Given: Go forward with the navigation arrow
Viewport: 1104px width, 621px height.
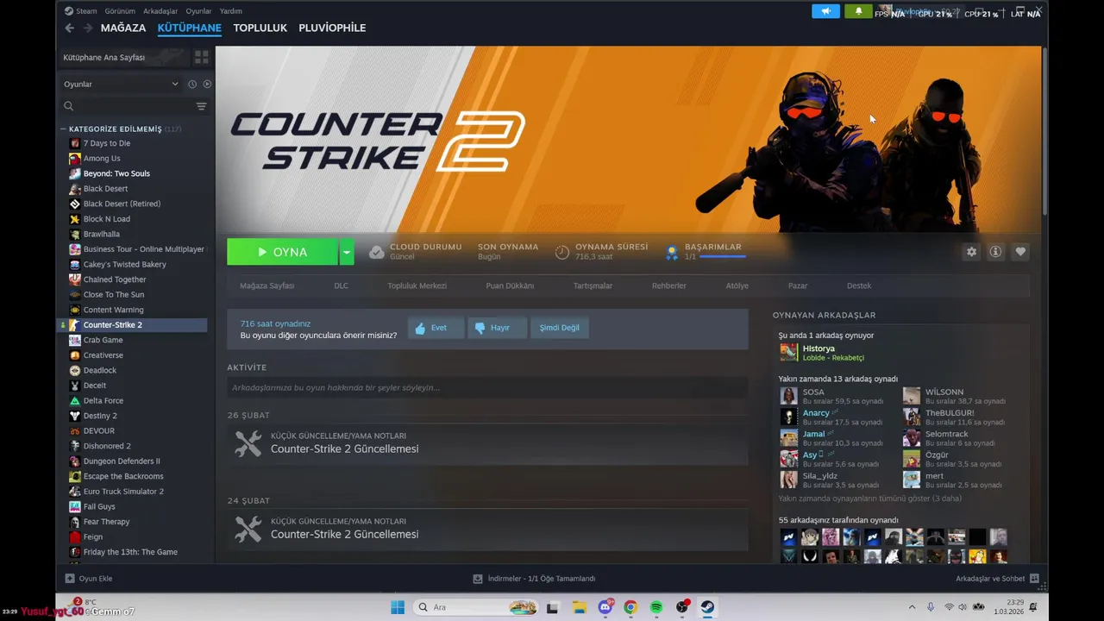Looking at the screenshot, I should 87,28.
